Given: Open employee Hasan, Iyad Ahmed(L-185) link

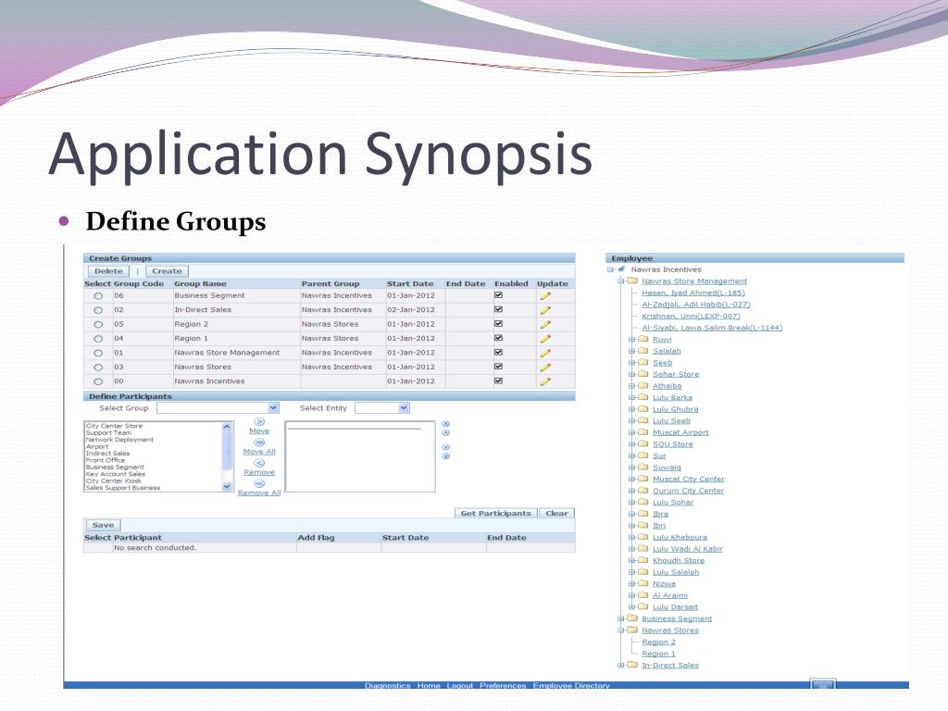Looking at the screenshot, I should click(693, 293).
